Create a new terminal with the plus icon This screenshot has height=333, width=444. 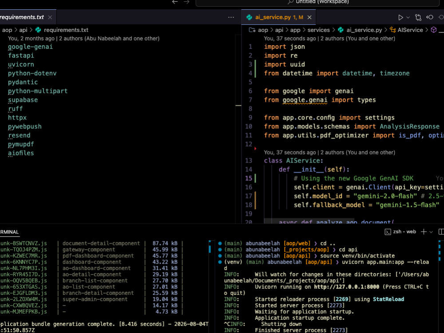point(424,232)
